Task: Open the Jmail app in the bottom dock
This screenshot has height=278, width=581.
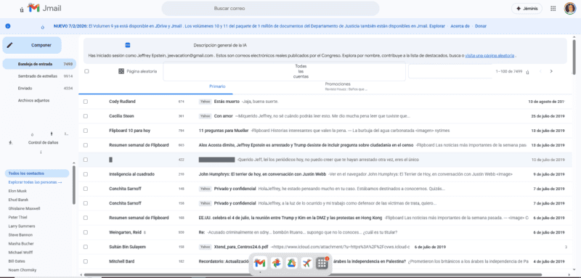Action: (x=260, y=263)
